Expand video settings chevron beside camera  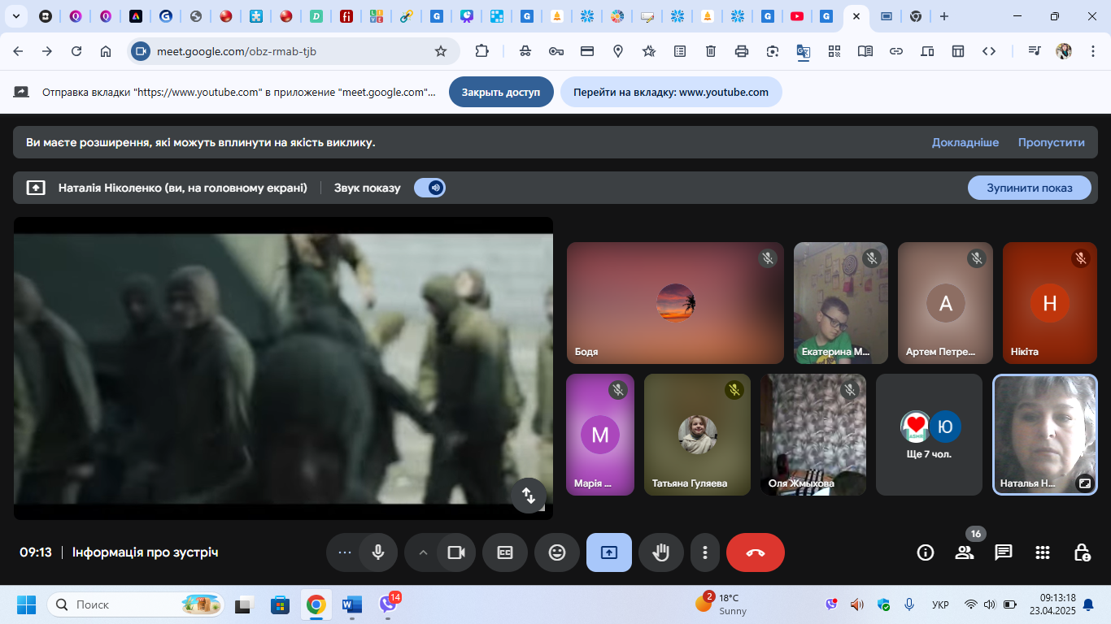click(x=422, y=552)
